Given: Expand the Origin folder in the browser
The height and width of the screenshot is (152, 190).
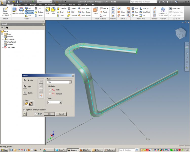Looking at the screenshot, I should (x=2, y=34).
